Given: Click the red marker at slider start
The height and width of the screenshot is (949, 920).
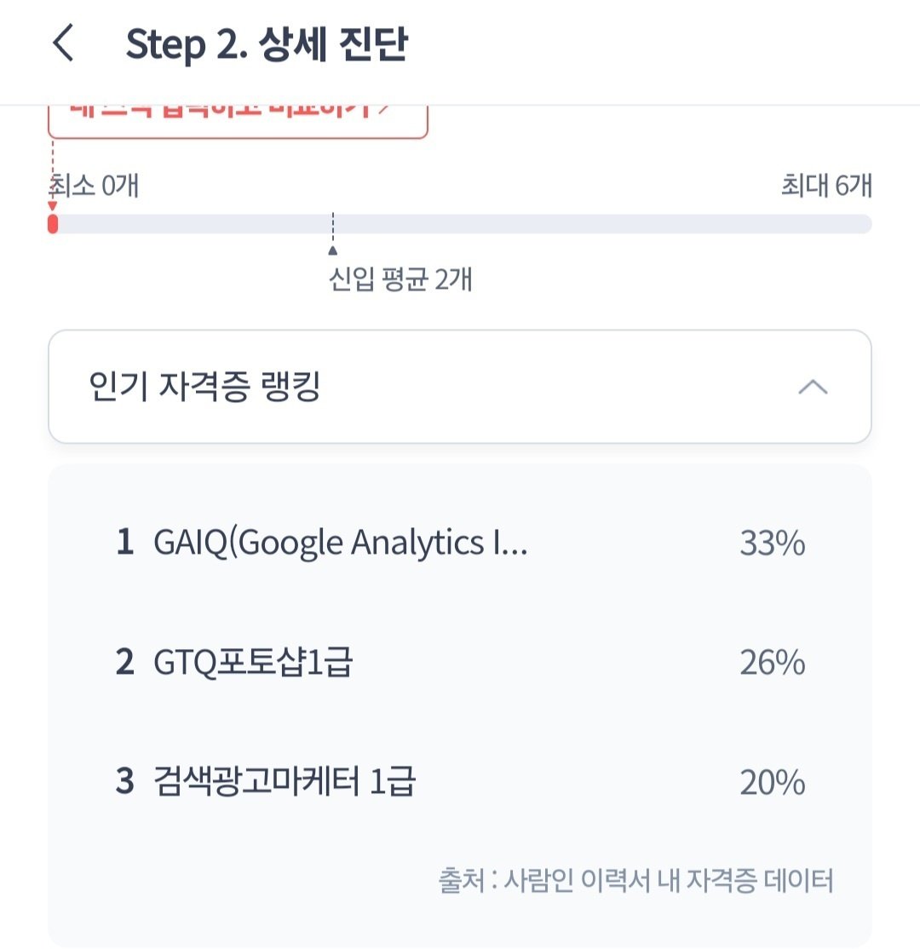Looking at the screenshot, I should click(53, 224).
